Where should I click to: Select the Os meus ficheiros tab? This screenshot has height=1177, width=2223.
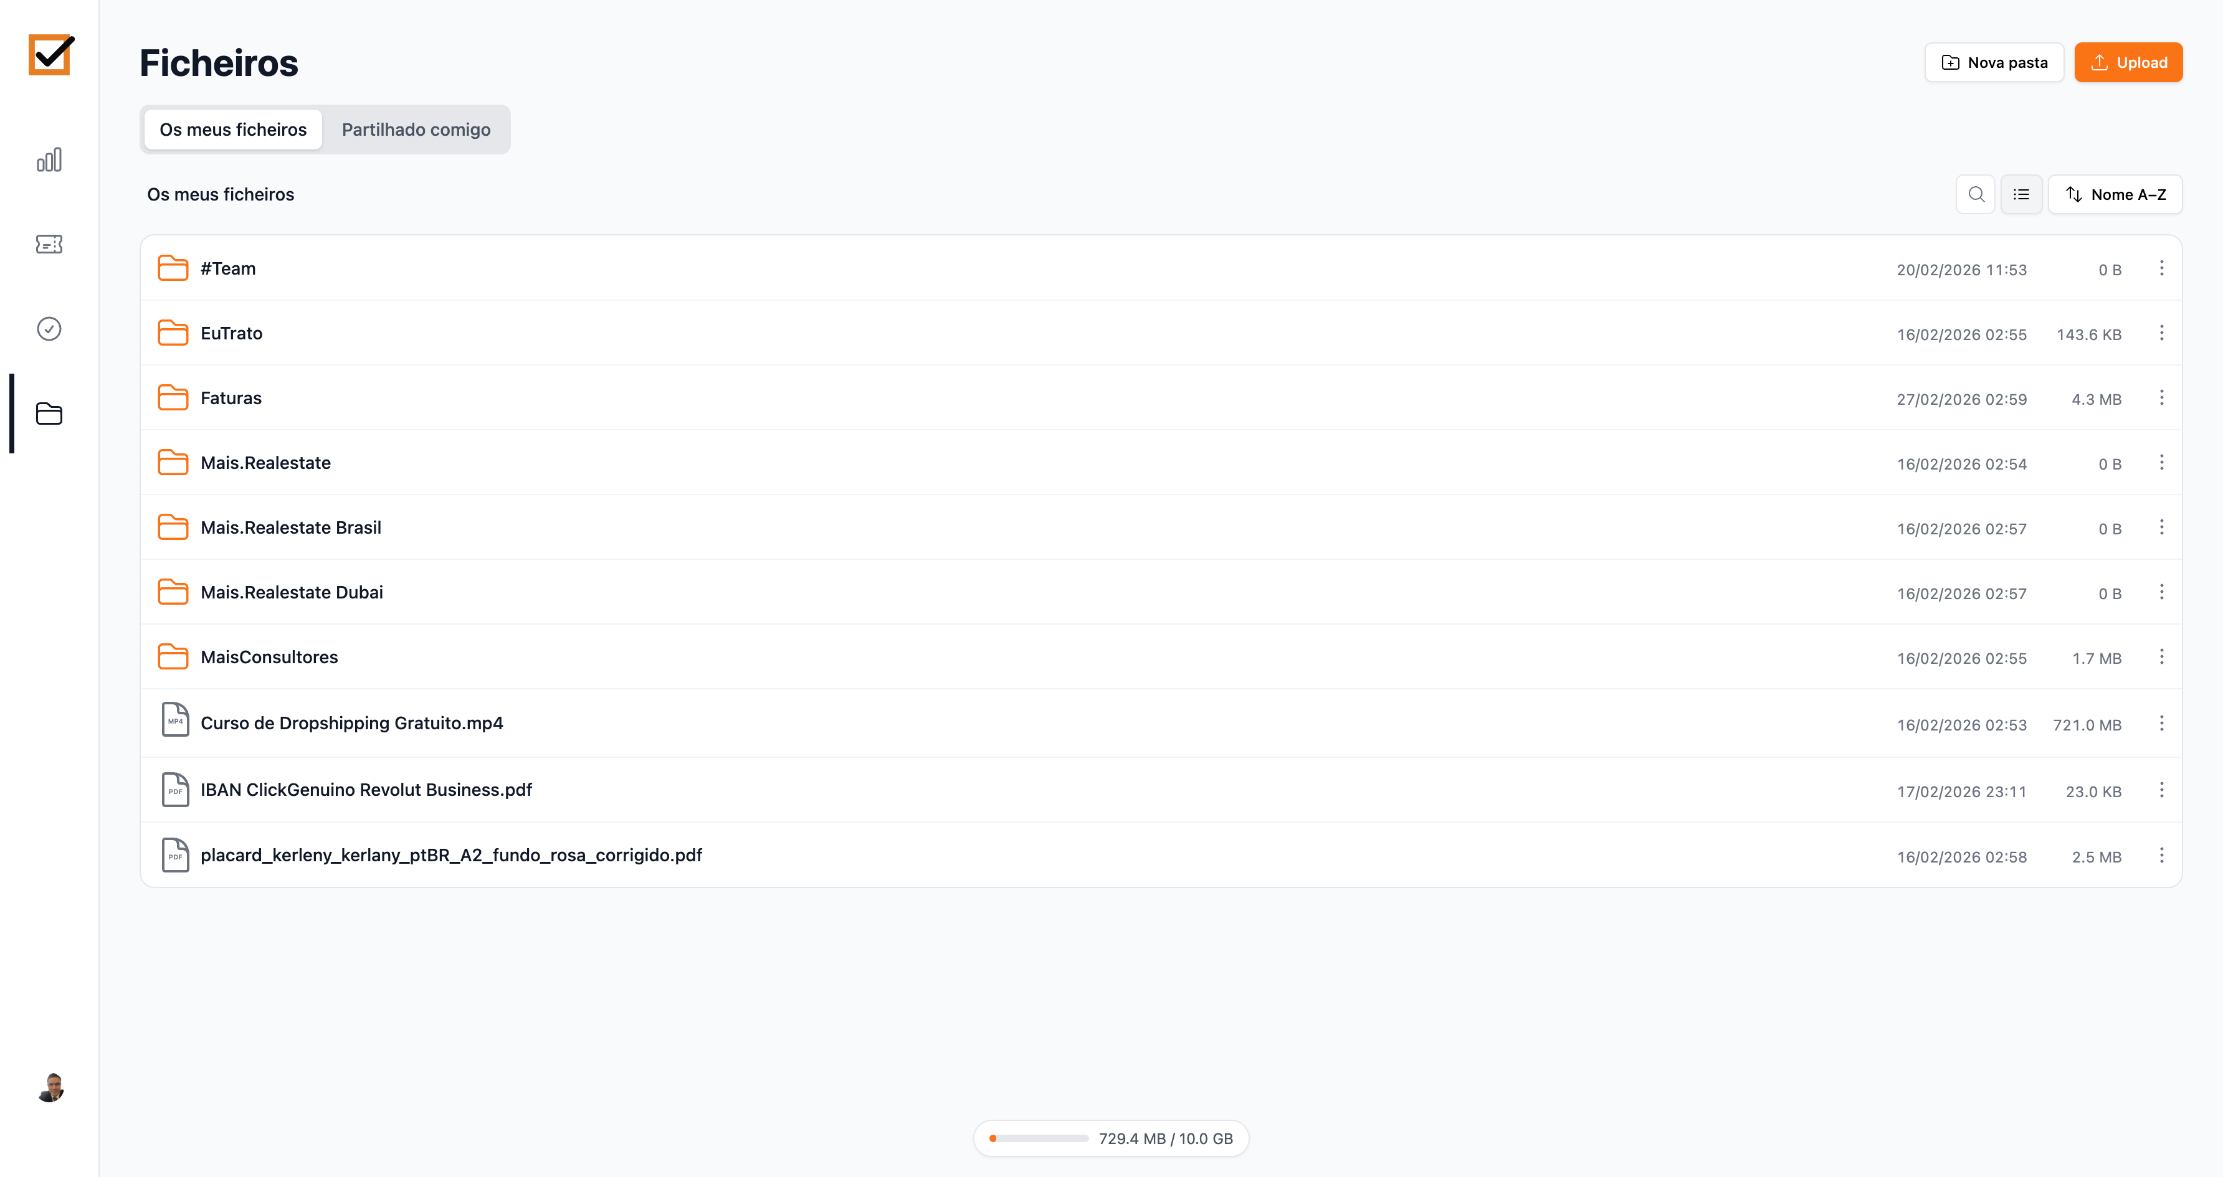point(233,130)
